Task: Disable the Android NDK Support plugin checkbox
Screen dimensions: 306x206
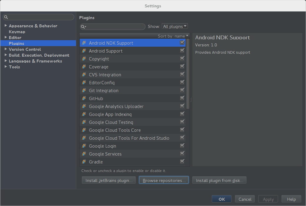Action: coord(182,43)
